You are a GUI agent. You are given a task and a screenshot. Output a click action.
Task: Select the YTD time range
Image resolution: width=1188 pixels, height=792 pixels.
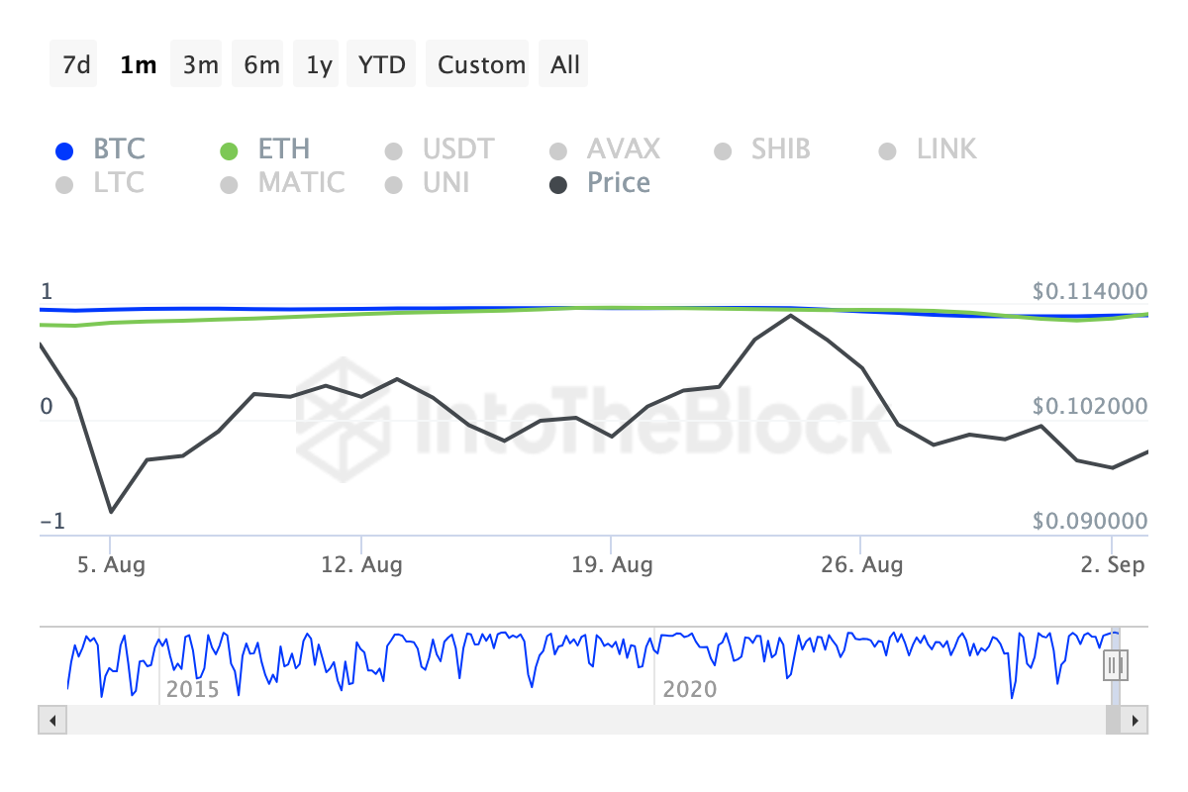click(x=381, y=63)
